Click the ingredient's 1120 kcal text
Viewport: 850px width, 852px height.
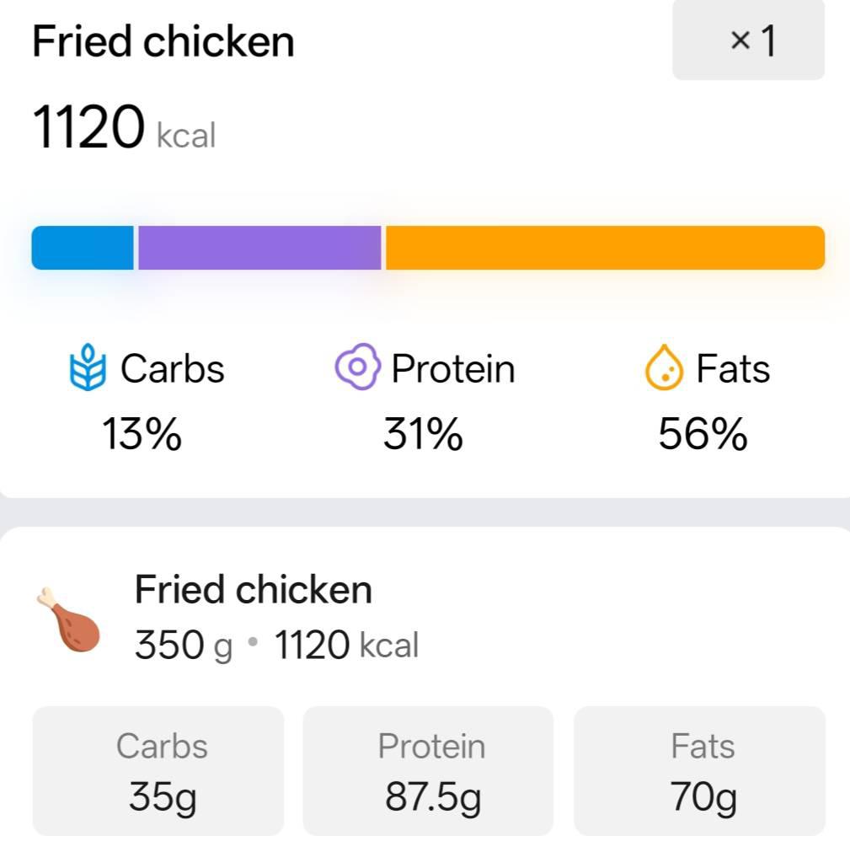click(x=346, y=645)
